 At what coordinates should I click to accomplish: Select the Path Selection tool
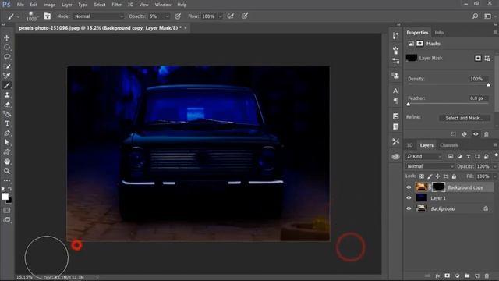click(x=7, y=142)
